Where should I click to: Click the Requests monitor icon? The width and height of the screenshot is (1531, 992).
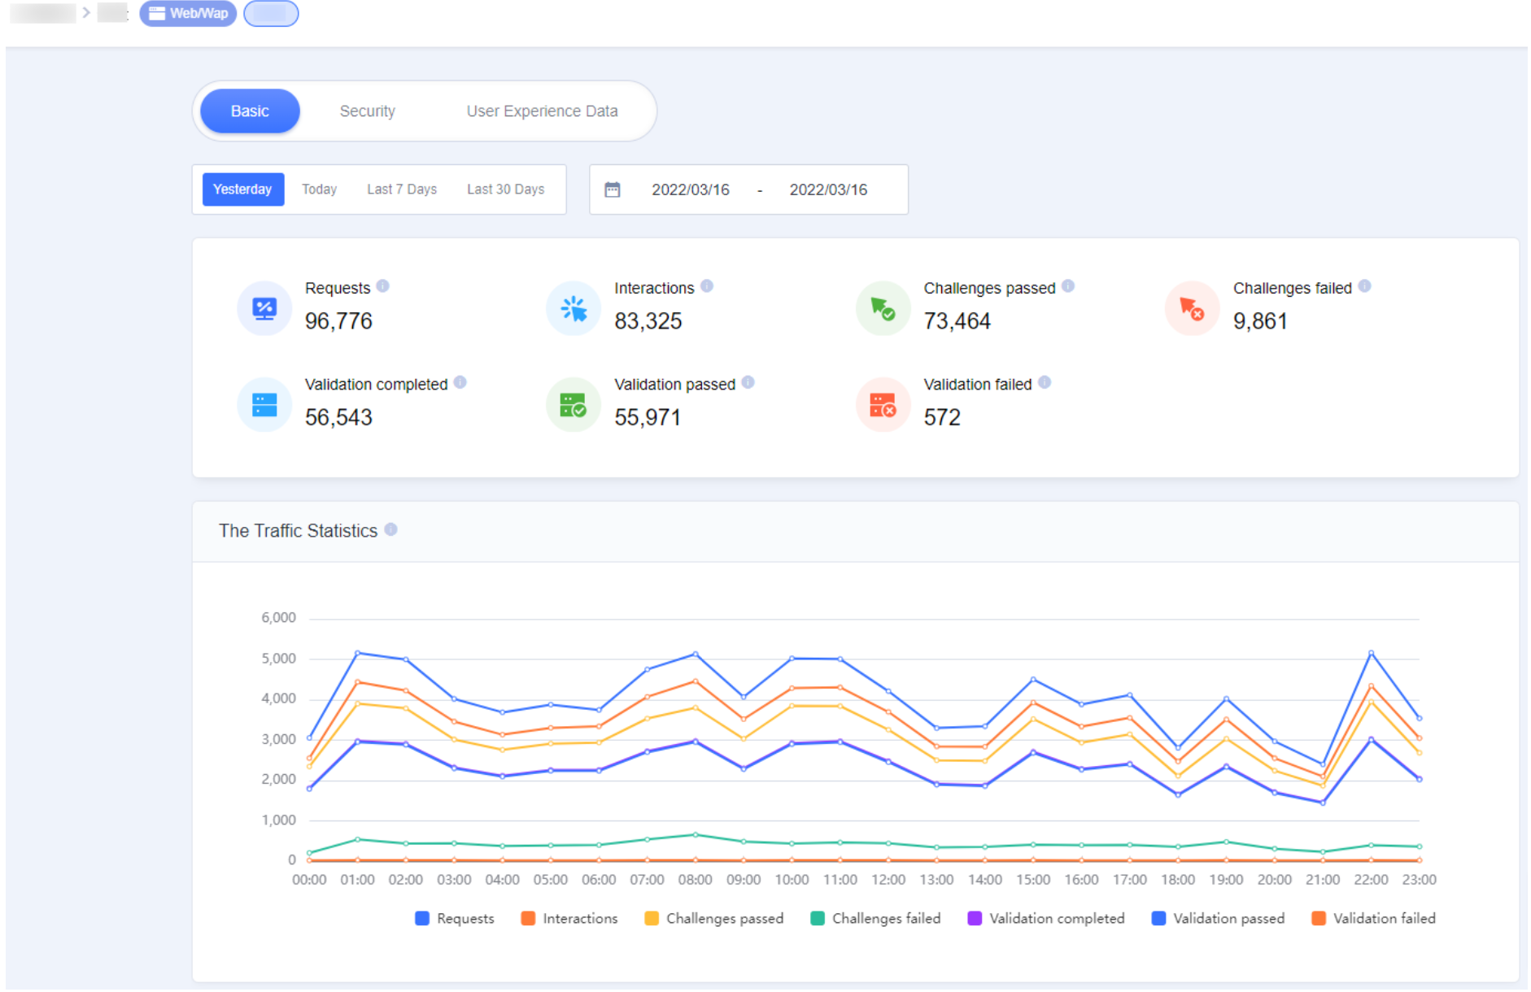coord(264,308)
